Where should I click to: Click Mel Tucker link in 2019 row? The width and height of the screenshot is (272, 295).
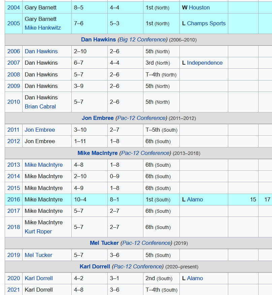coord(38,255)
